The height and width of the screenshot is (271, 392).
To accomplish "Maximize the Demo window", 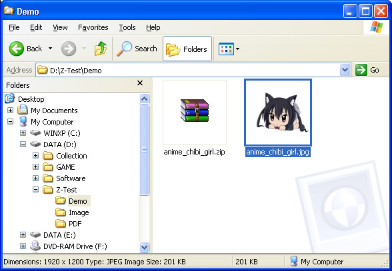I will 365,11.
